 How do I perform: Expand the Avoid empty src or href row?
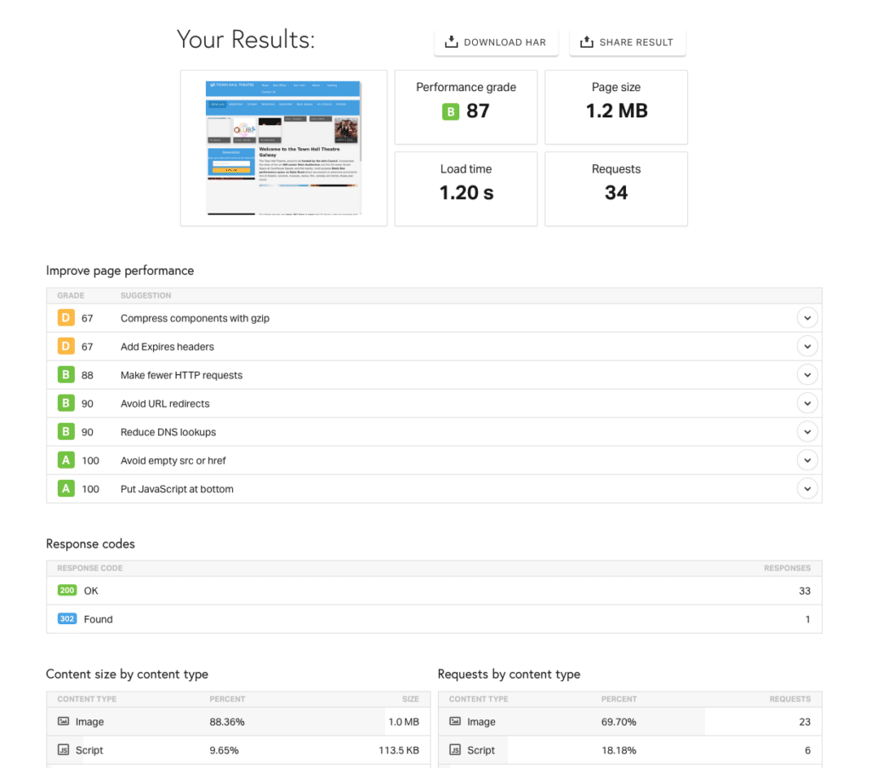pos(807,460)
